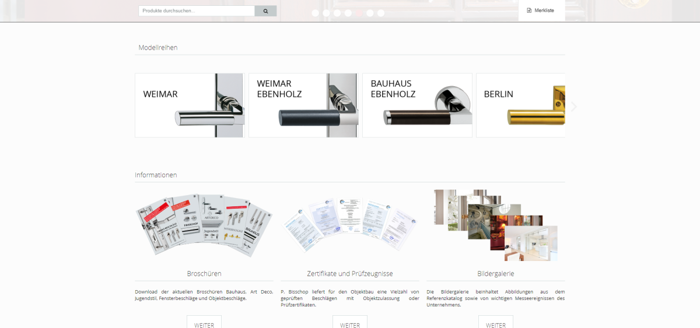Open the Bildergalerie heading link

(x=496, y=273)
